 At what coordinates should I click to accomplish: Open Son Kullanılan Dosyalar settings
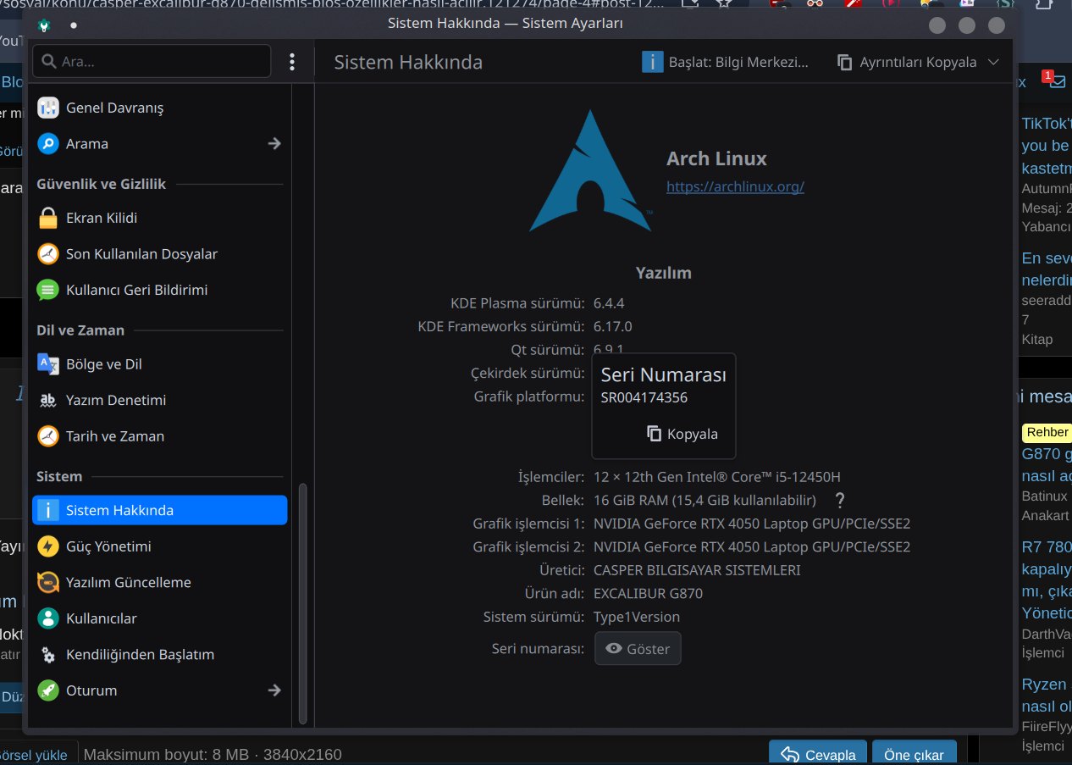[x=159, y=254]
